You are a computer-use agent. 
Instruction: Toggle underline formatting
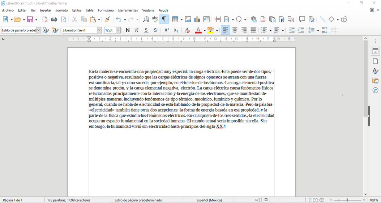click(146, 30)
